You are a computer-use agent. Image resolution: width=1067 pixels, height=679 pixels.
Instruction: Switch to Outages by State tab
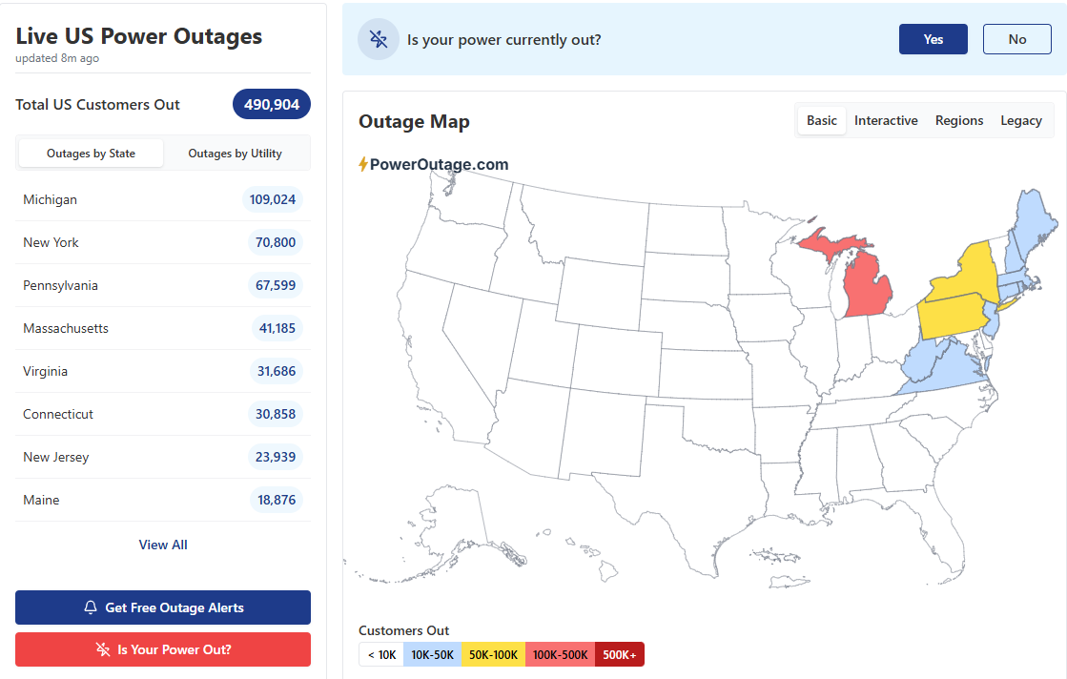tap(92, 154)
